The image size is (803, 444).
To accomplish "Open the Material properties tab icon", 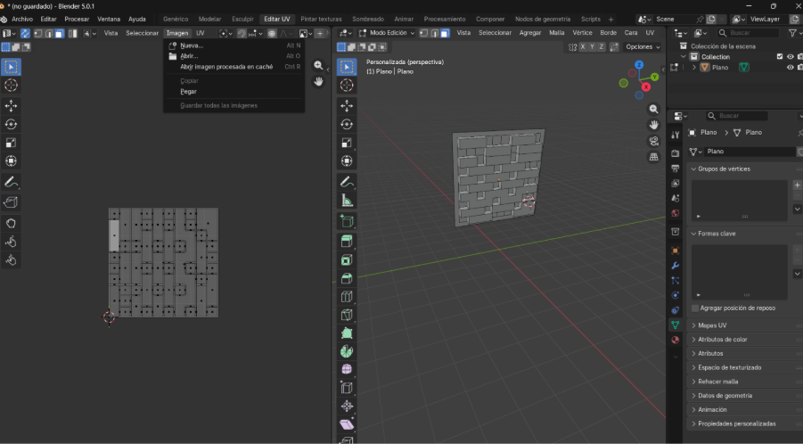I will pos(675,340).
